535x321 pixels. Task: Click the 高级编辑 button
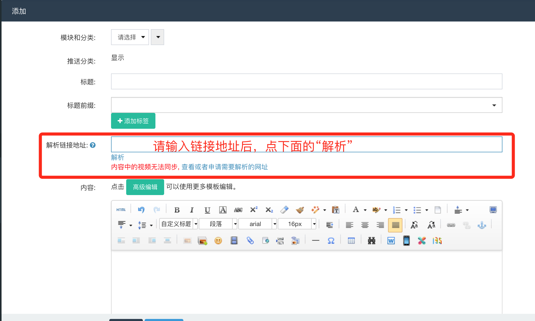(145, 187)
